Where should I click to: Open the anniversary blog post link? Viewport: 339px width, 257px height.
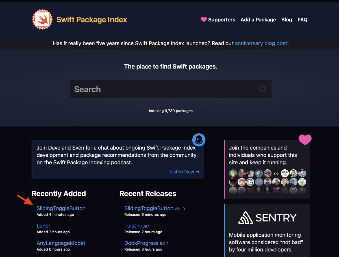[x=261, y=43]
